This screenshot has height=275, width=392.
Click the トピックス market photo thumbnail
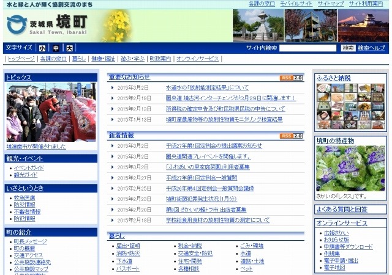(51, 112)
